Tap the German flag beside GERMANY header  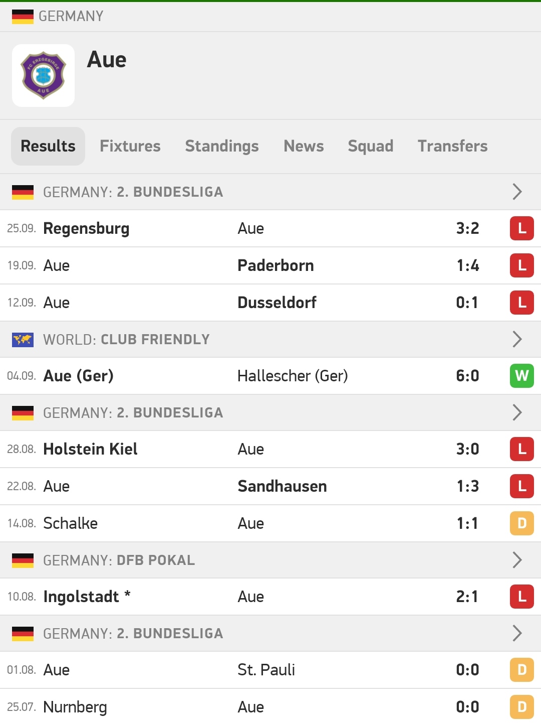(23, 17)
